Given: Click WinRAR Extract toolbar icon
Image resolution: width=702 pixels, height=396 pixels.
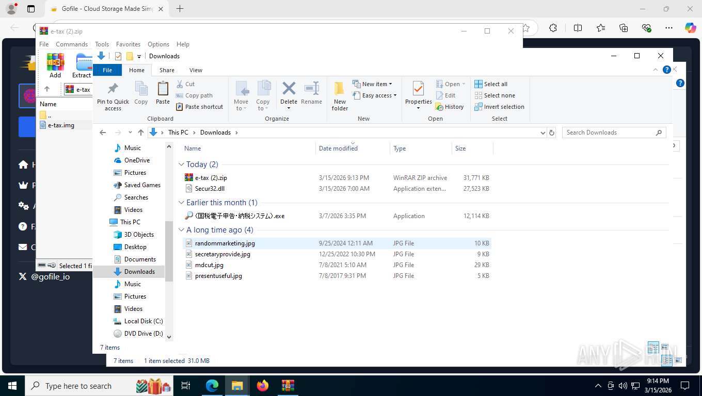Looking at the screenshot, I should point(83,65).
